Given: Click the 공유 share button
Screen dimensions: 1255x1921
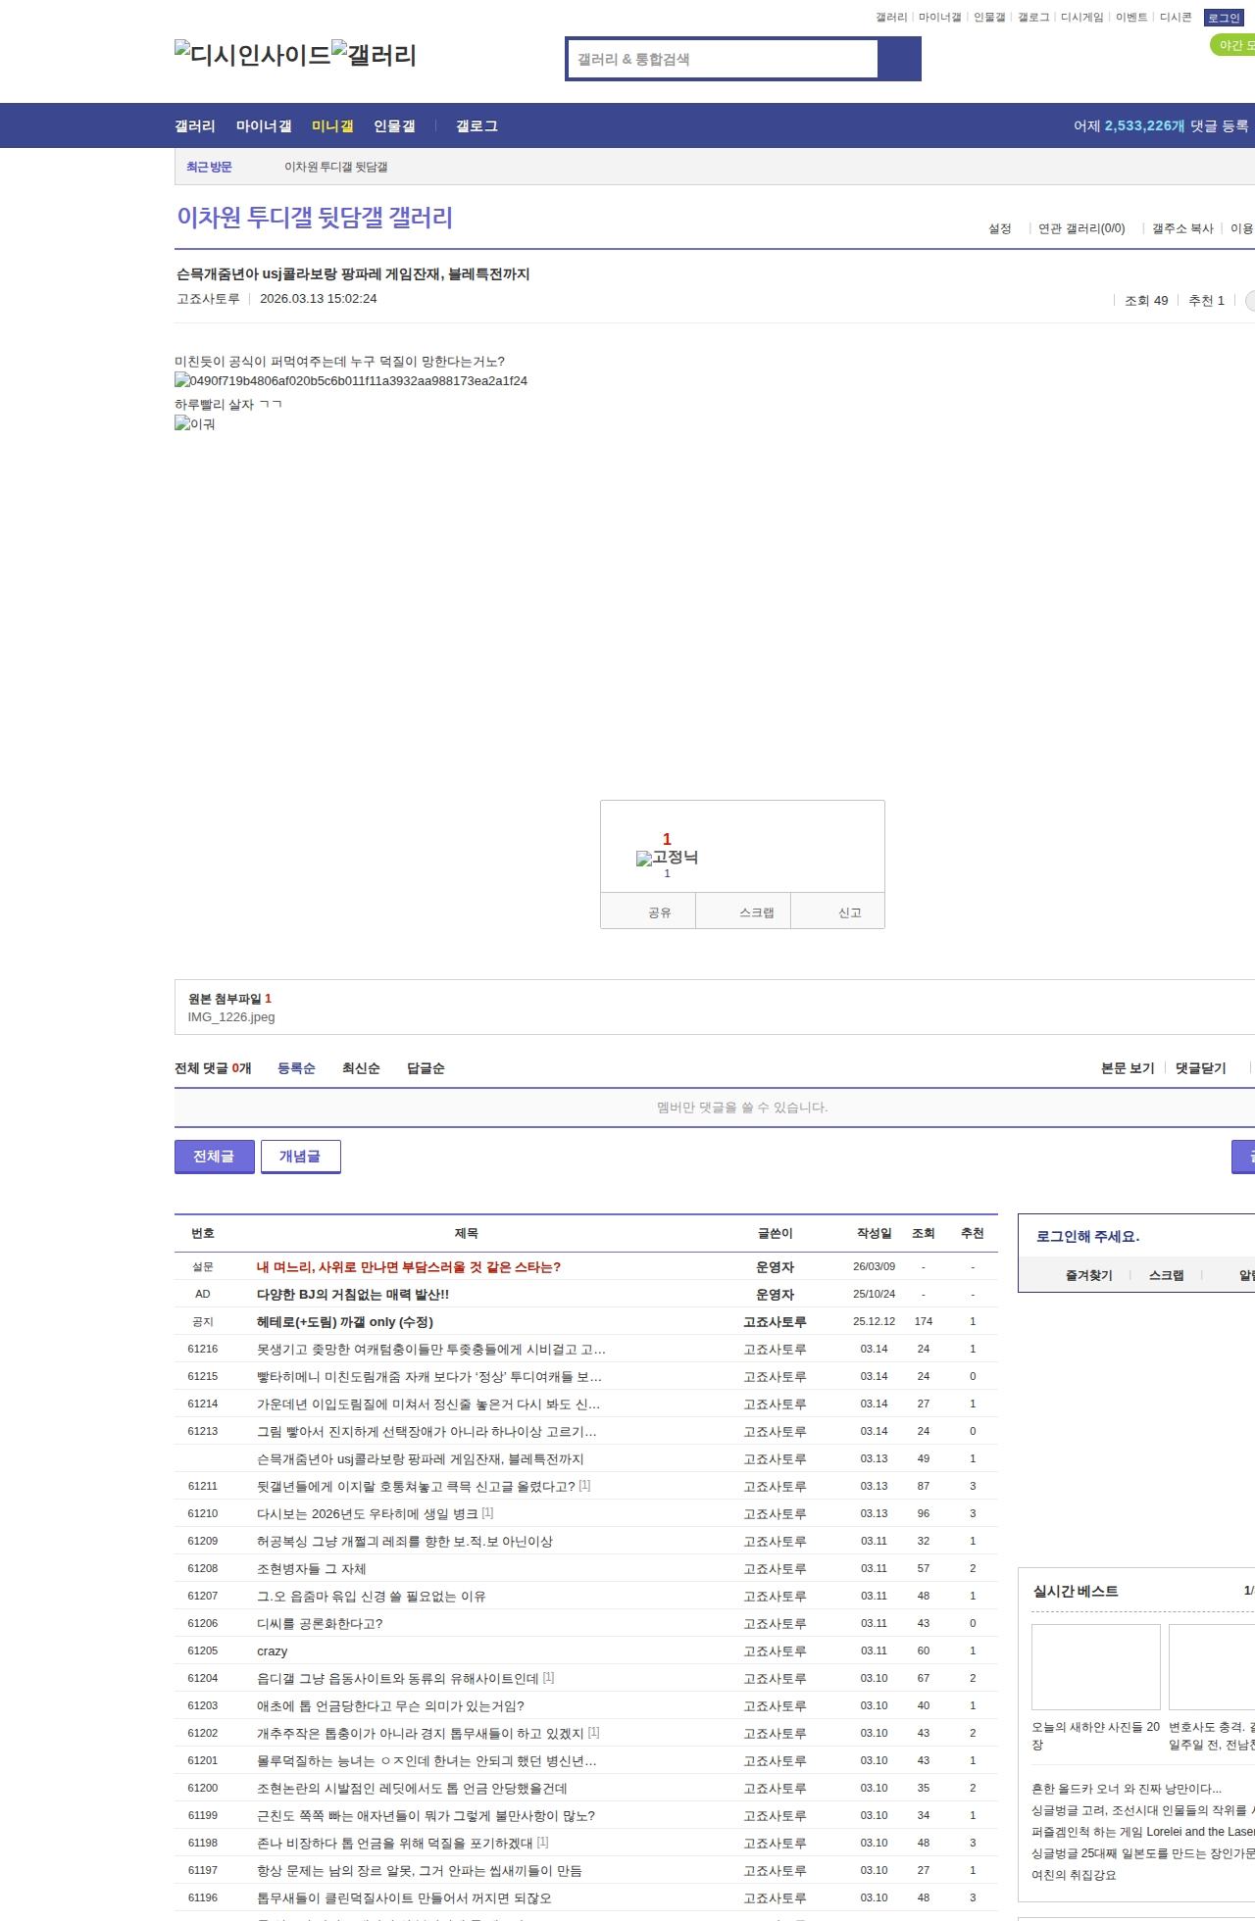Looking at the screenshot, I should coord(659,911).
